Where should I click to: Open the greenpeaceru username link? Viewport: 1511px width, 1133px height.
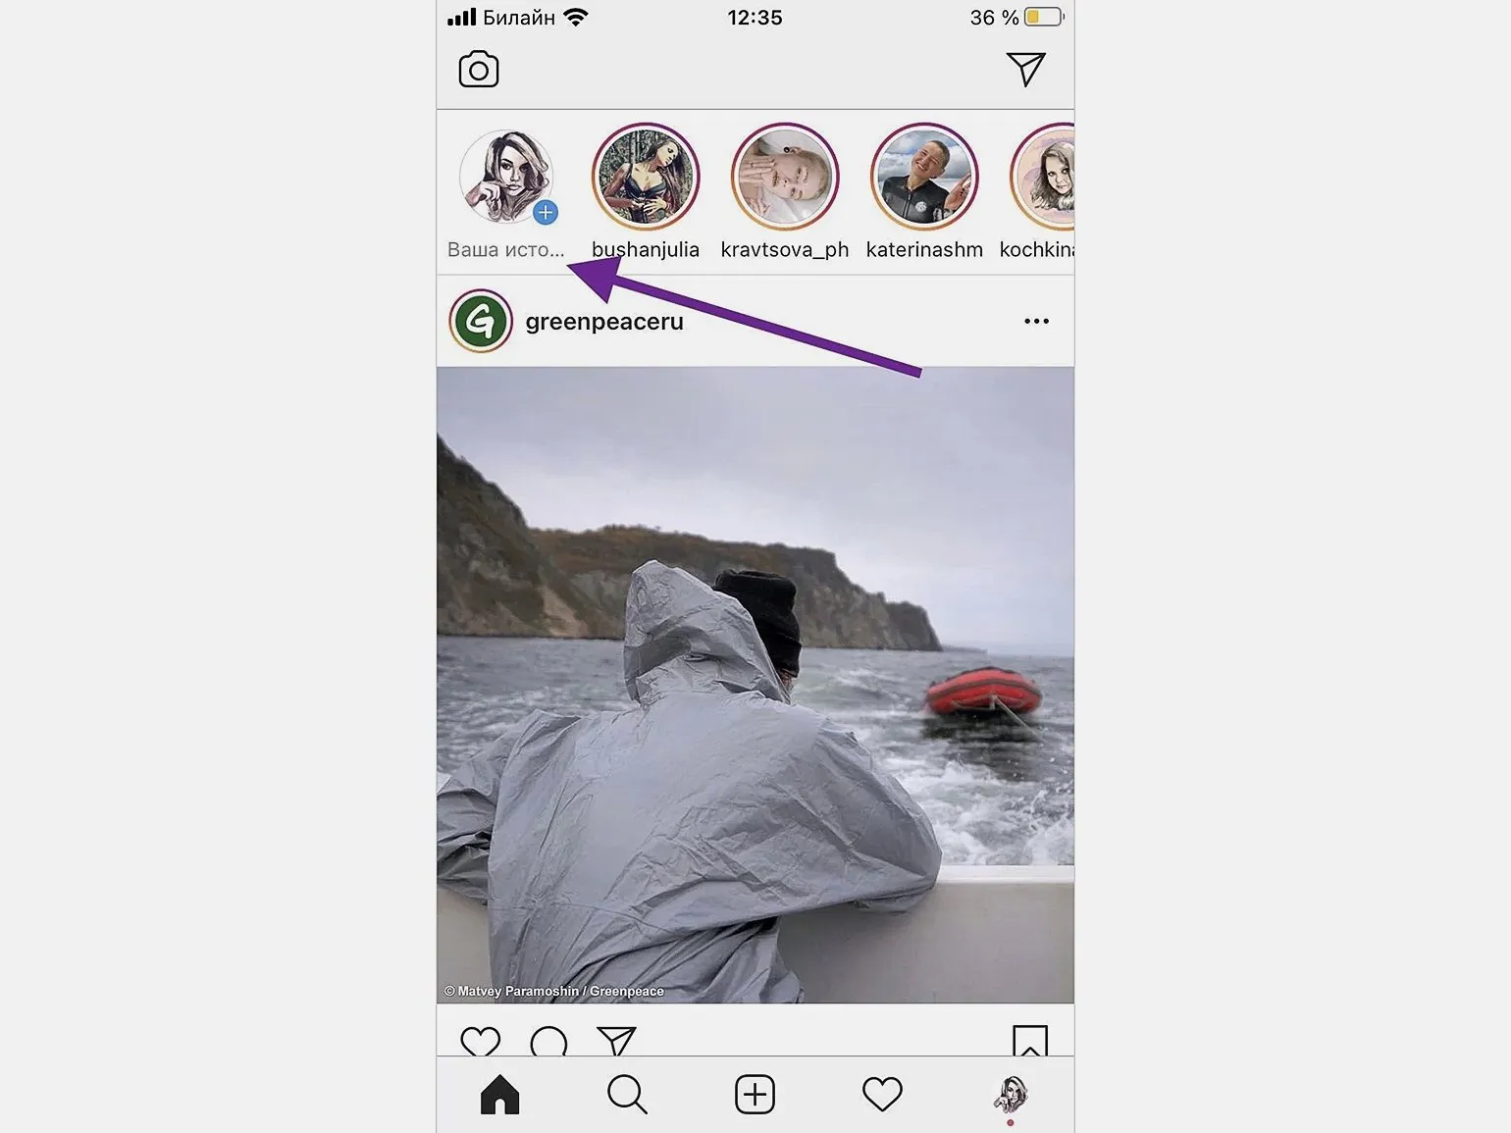[x=604, y=322]
